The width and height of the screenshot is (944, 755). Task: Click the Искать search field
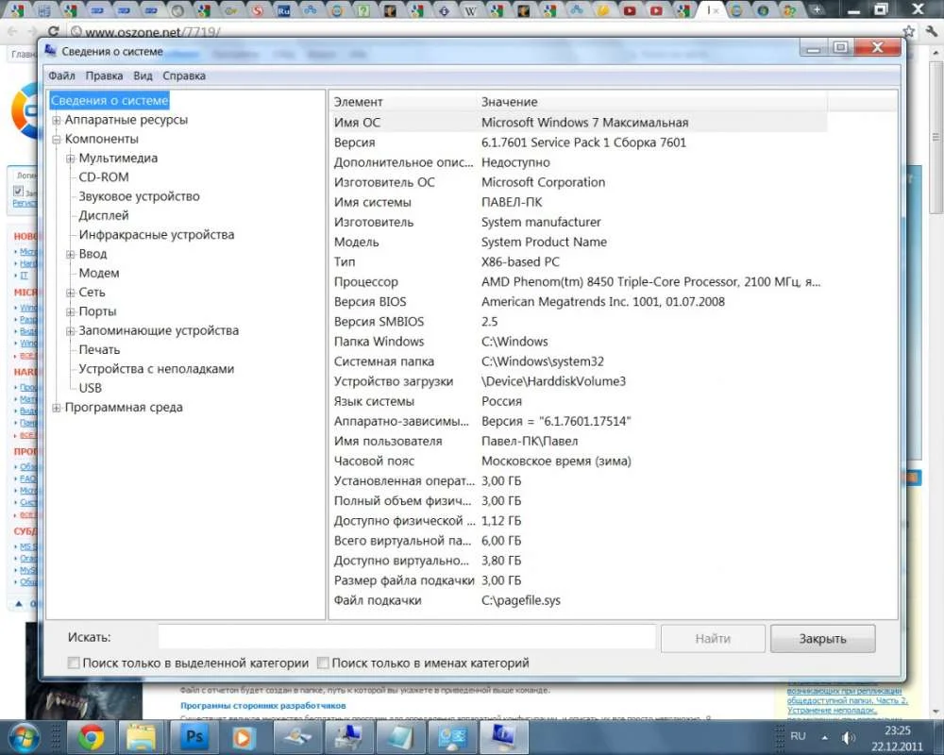tap(406, 637)
